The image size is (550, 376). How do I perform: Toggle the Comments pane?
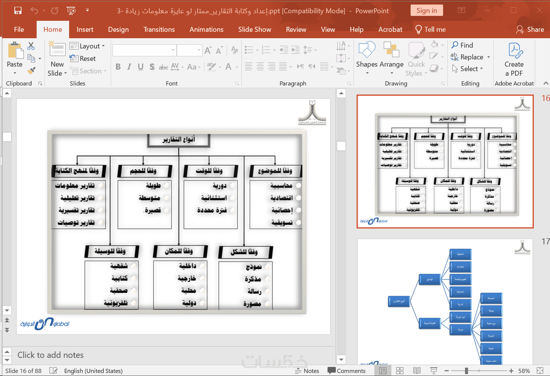pos(347,371)
